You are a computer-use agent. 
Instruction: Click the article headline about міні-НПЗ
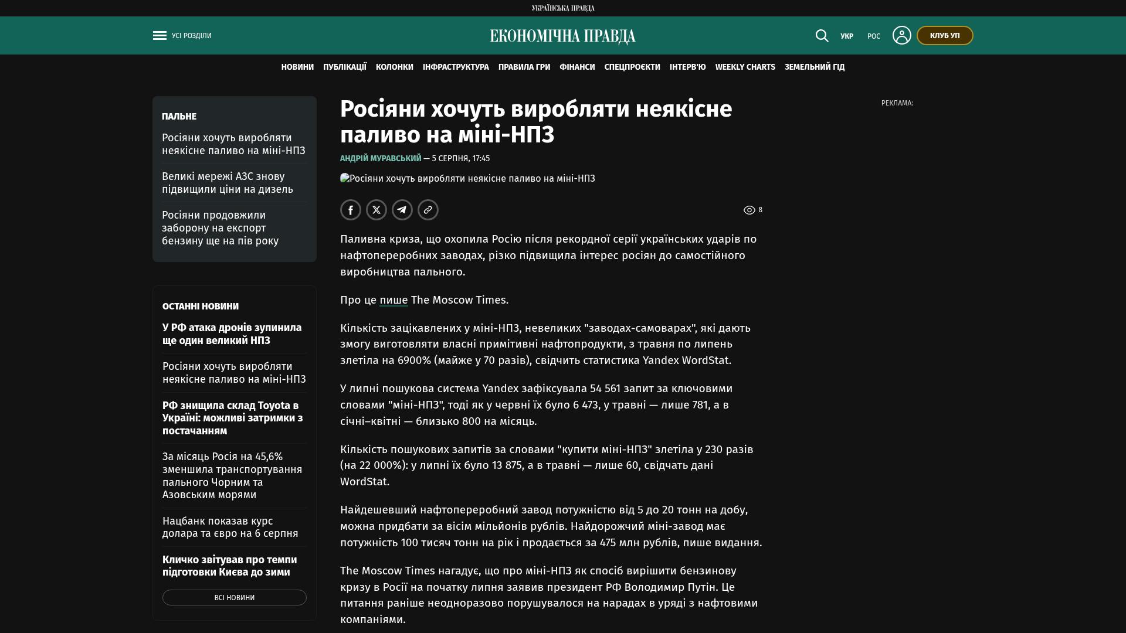click(x=536, y=122)
